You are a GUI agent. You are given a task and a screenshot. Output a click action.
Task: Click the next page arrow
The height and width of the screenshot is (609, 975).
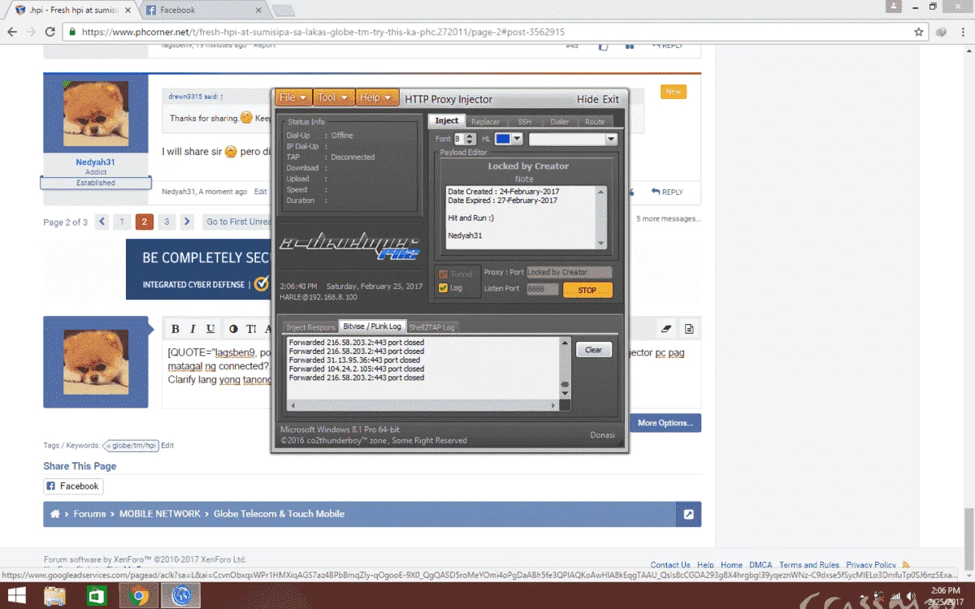coord(187,222)
